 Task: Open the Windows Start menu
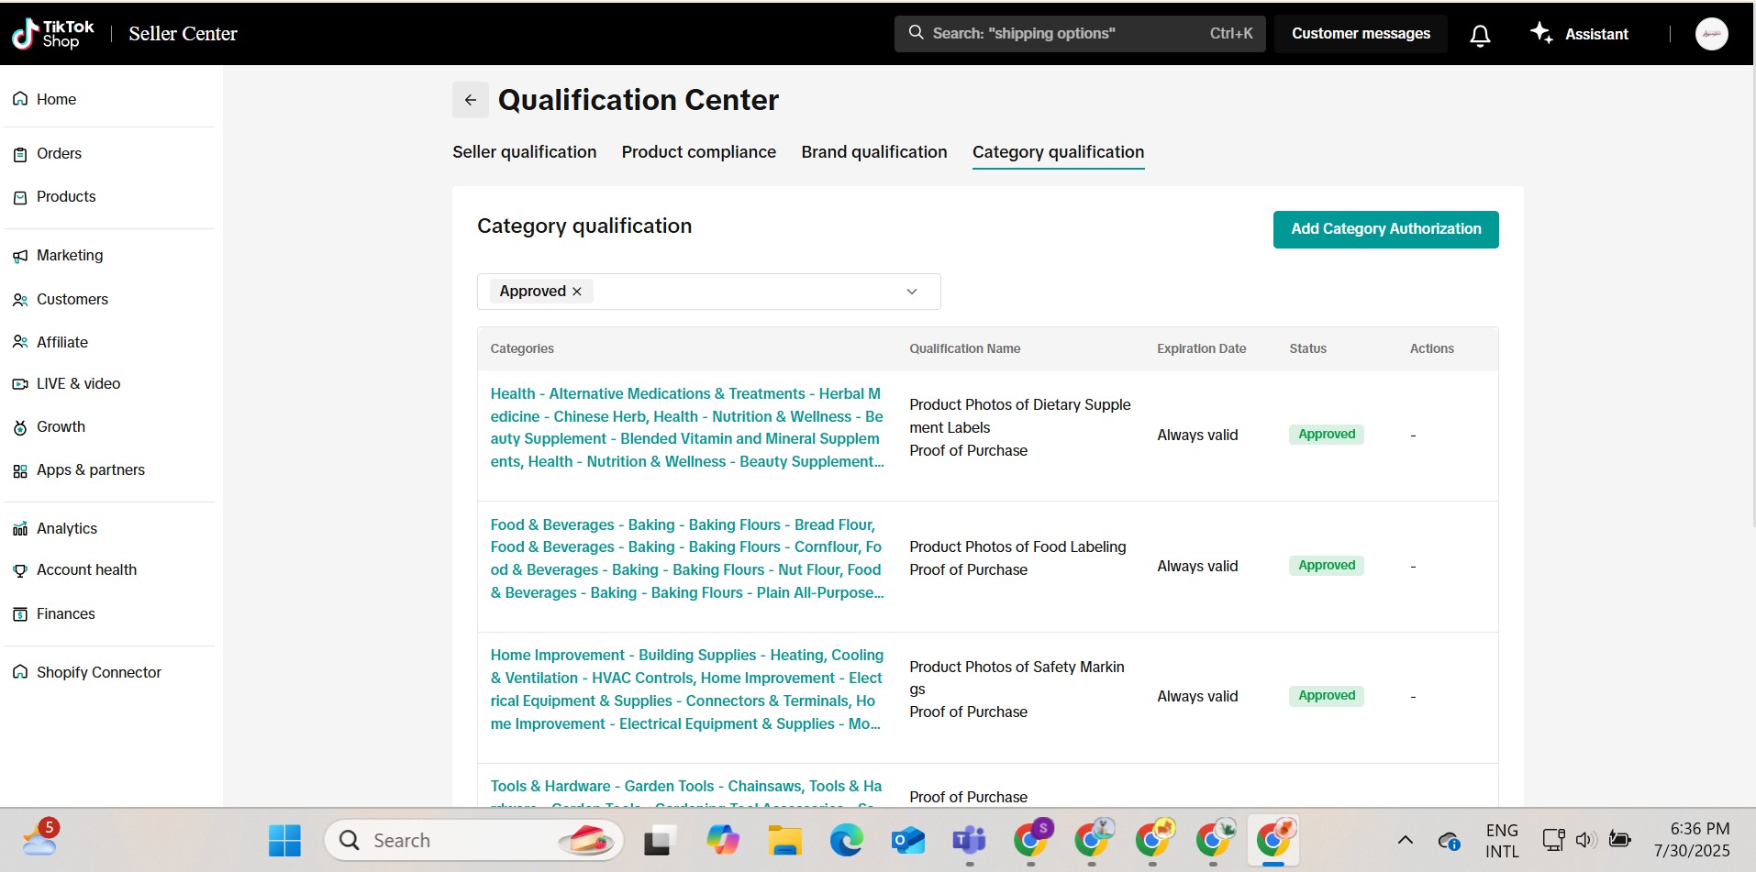(284, 840)
